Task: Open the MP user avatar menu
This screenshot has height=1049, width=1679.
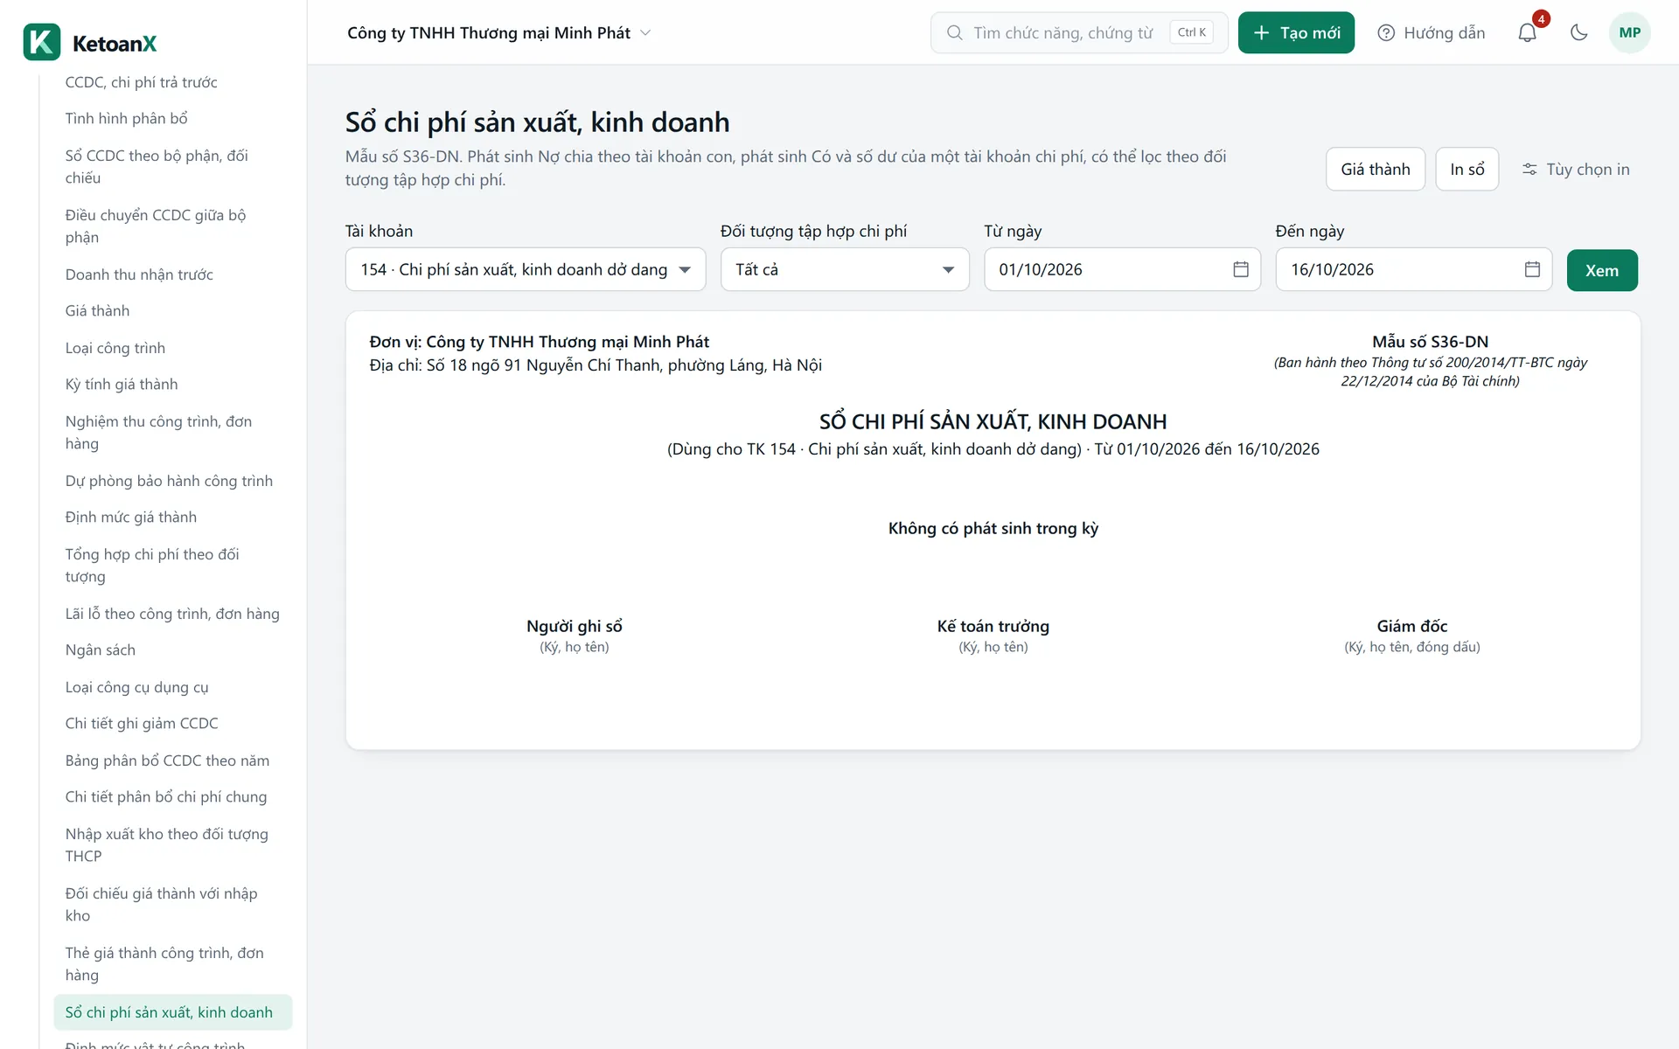Action: tap(1629, 33)
